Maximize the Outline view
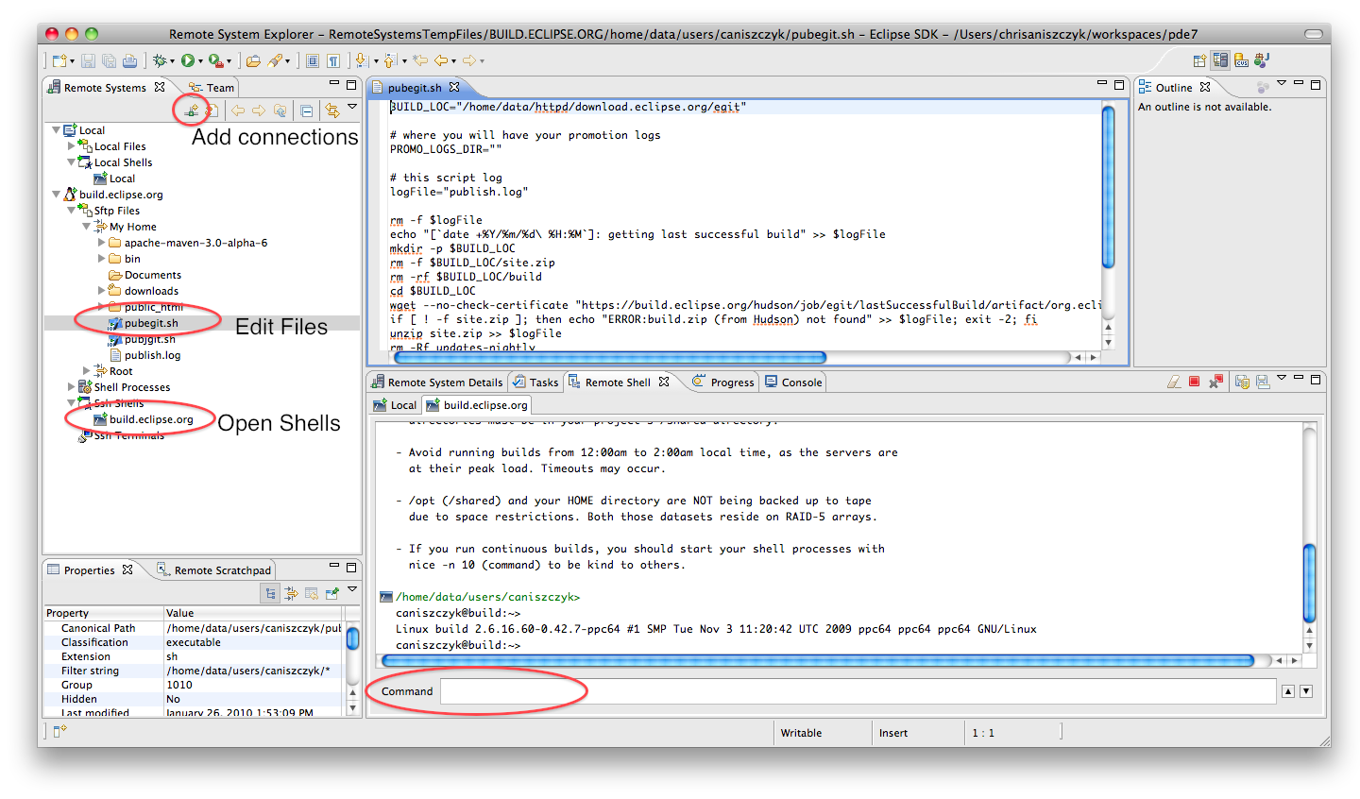The height and width of the screenshot is (799, 1360). pyautogui.click(x=1316, y=84)
